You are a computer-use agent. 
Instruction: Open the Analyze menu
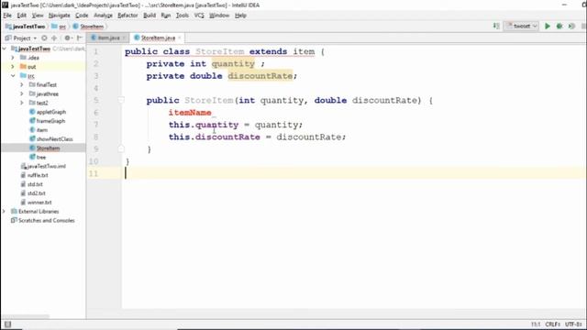104,16
